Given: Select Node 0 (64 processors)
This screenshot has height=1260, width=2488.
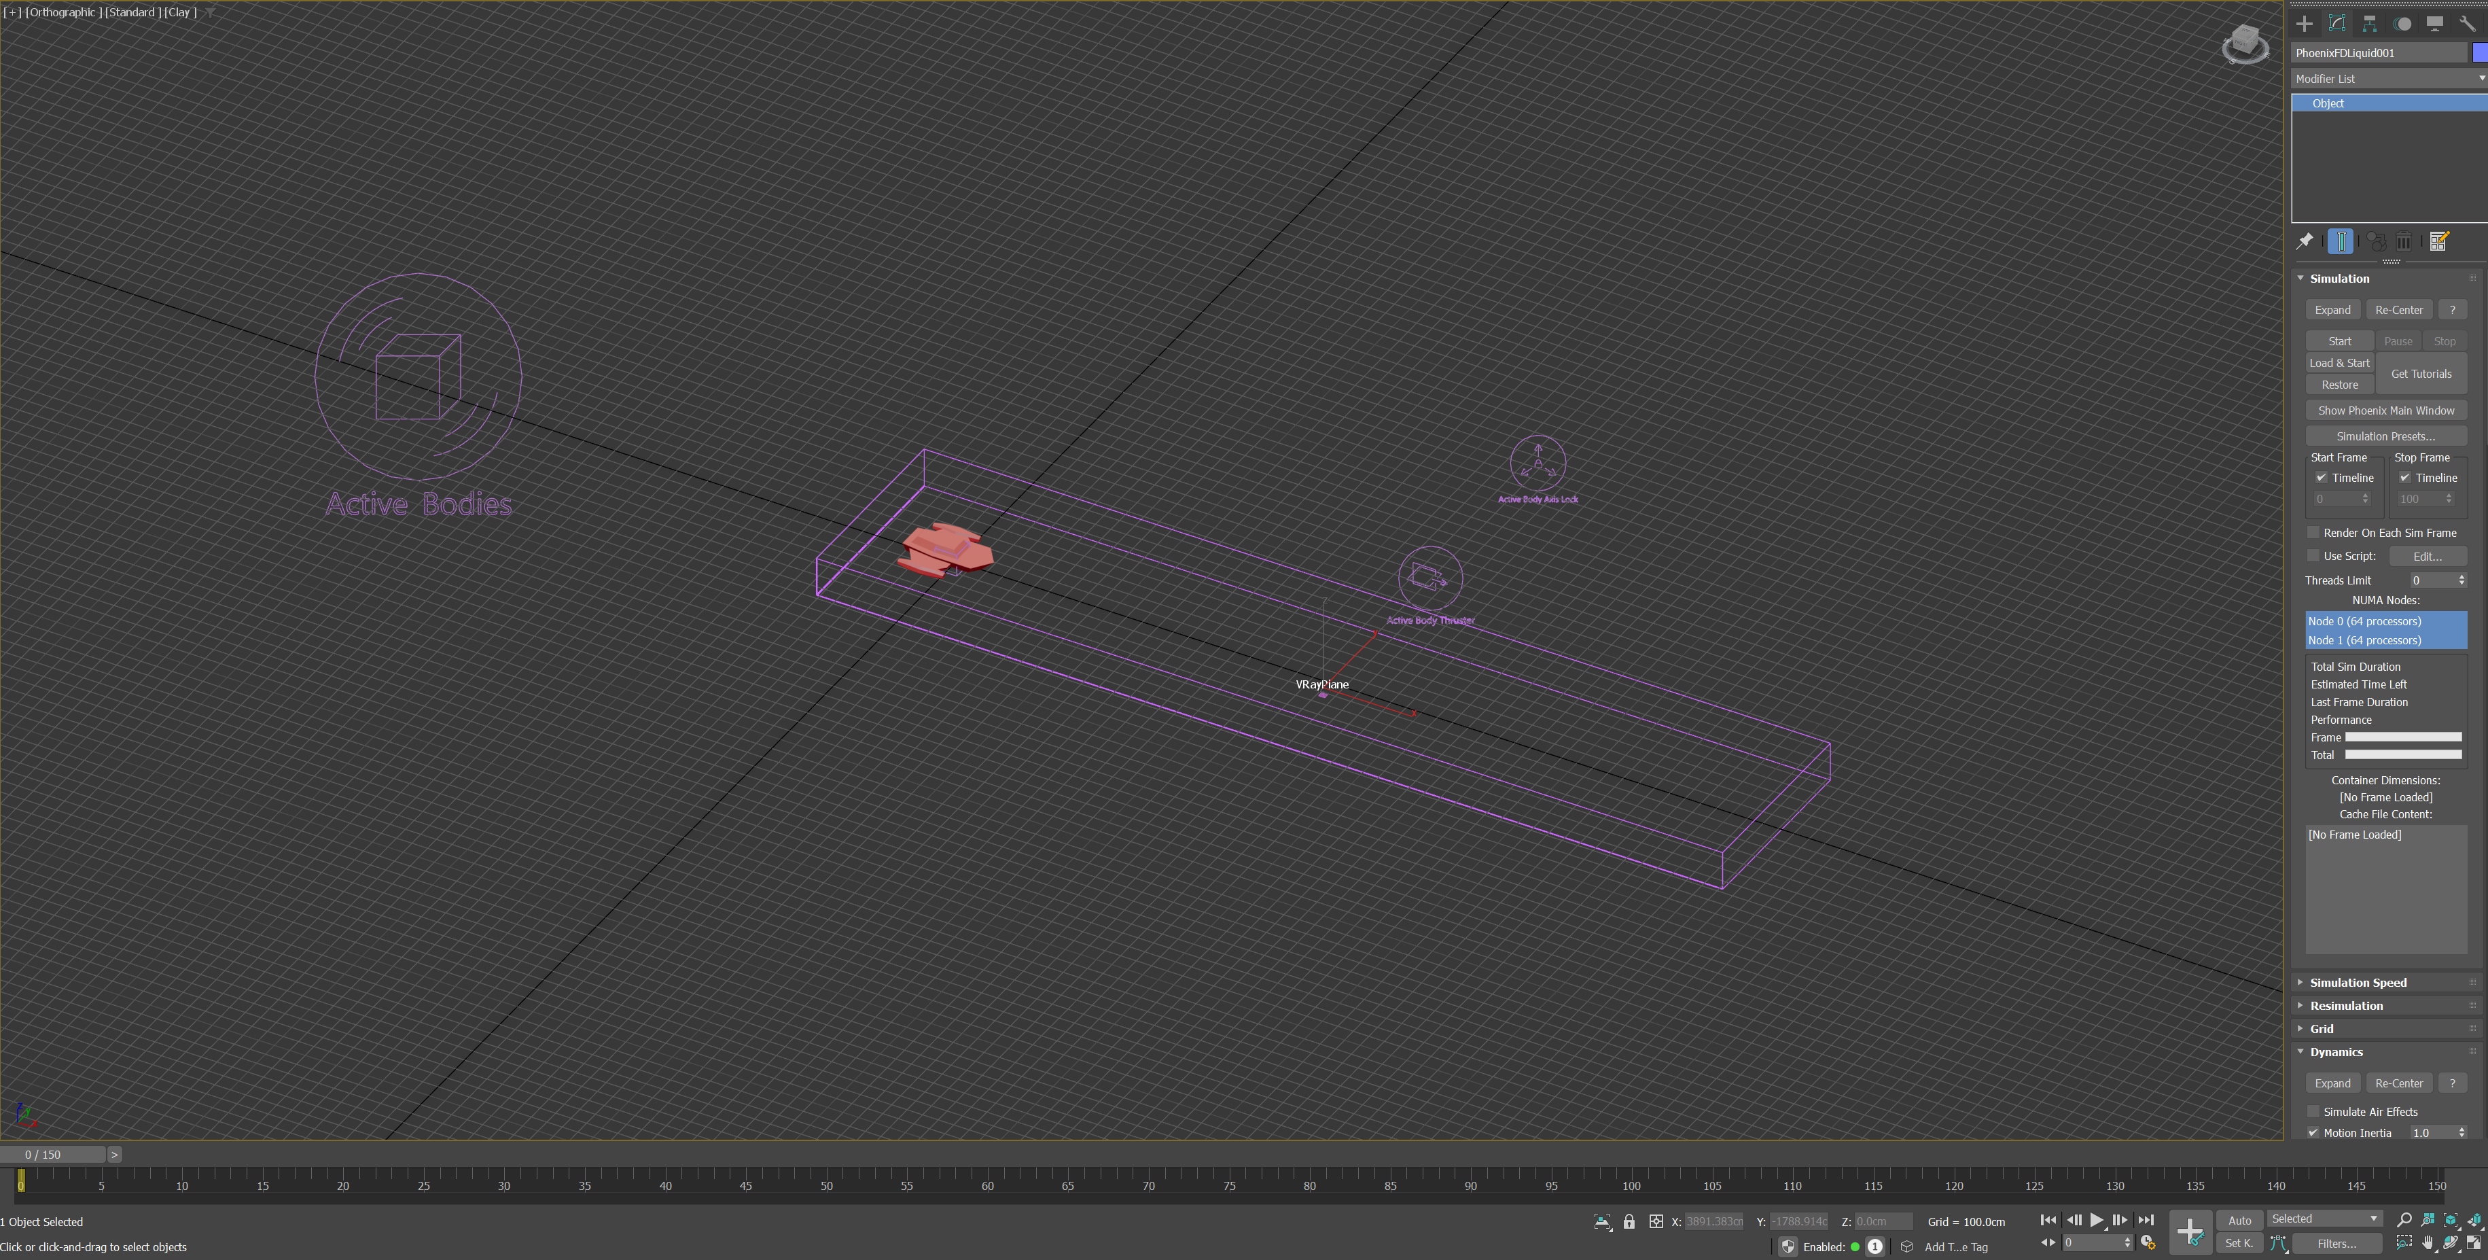Looking at the screenshot, I should coord(2385,621).
